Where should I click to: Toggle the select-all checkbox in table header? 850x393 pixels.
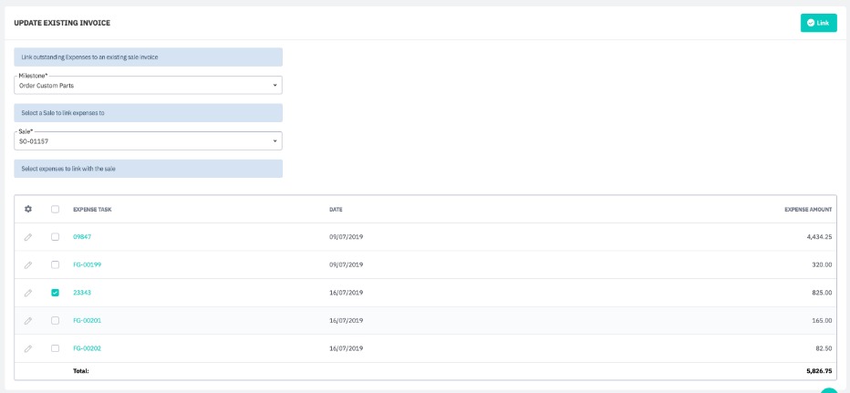click(x=56, y=209)
